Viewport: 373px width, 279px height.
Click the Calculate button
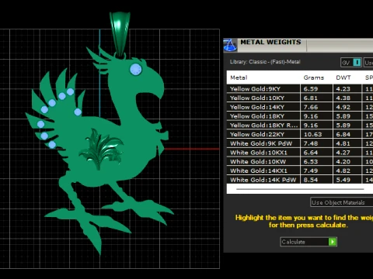(309, 242)
